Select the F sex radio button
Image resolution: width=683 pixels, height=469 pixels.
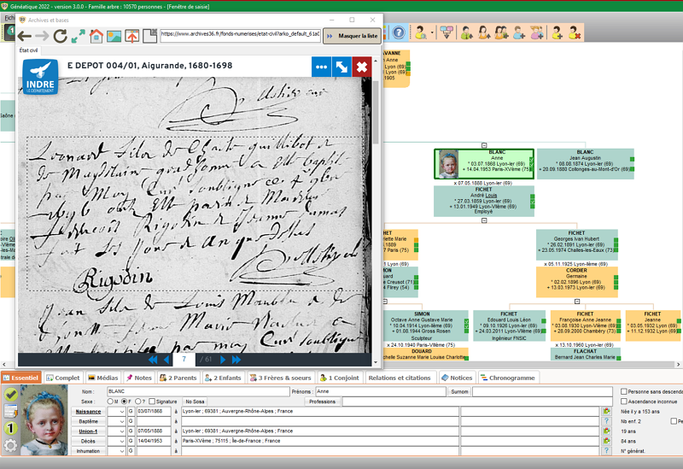pyautogui.click(x=124, y=402)
